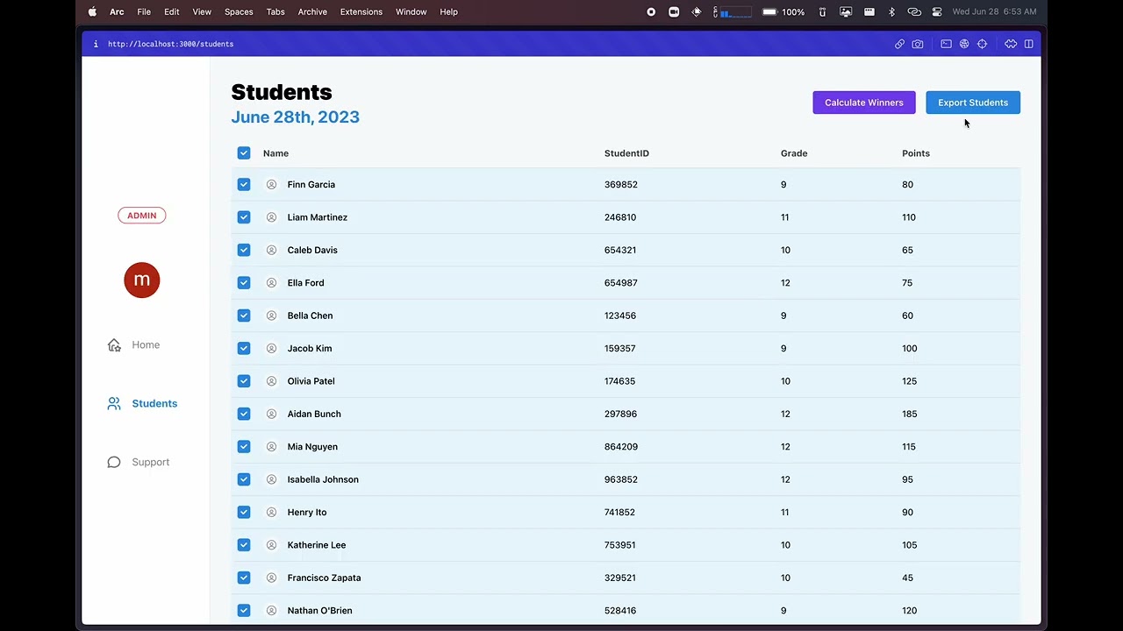
Task: Open Support in the sidebar
Action: 151,462
